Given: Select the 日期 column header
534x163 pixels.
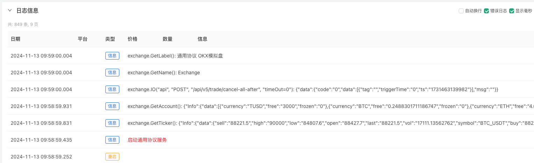Looking at the screenshot, I should tap(15, 39).
